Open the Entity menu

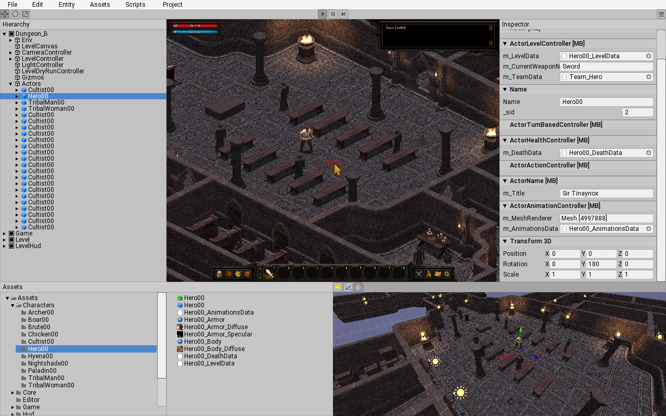(x=67, y=5)
